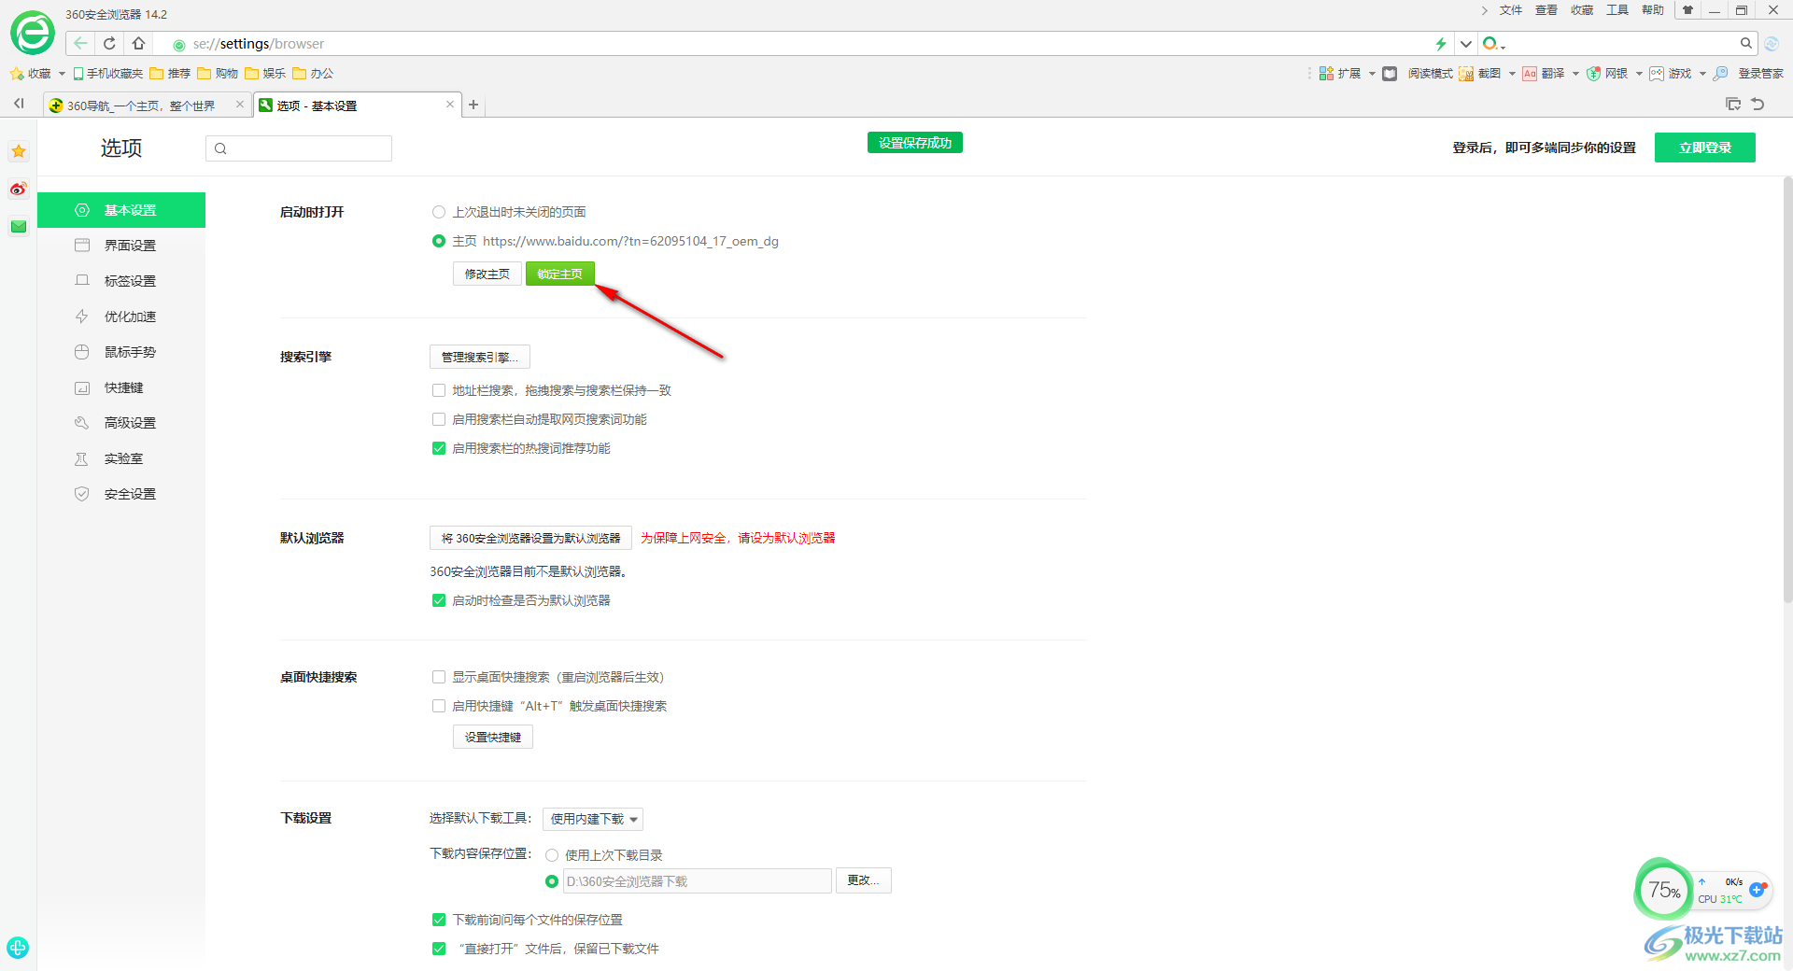Uncheck 下载前询问每个文件的保存位置
1793x971 pixels.
pyautogui.click(x=438, y=920)
